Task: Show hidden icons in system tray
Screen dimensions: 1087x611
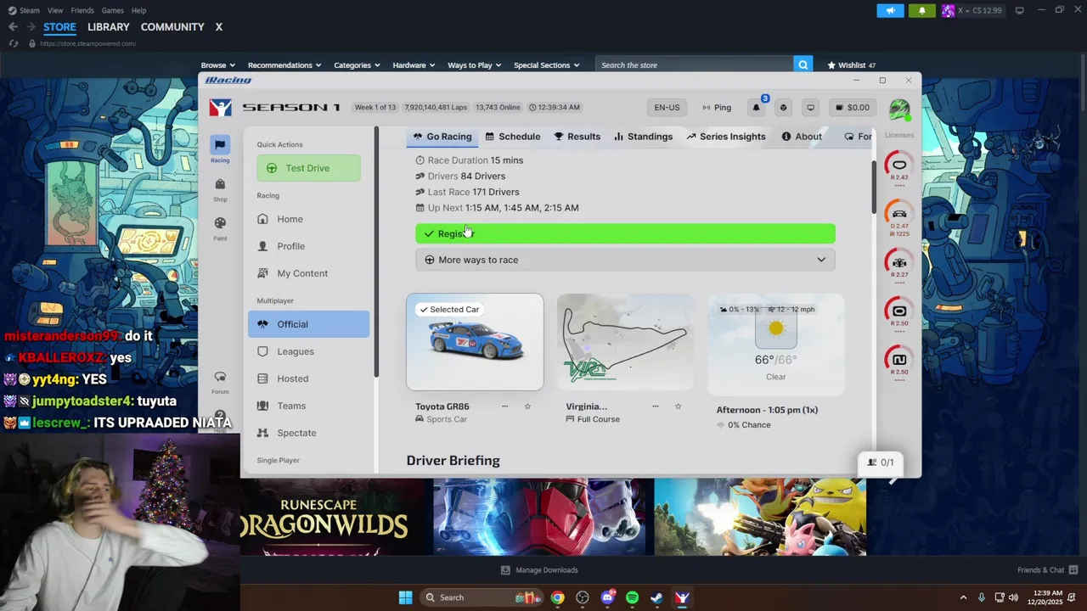Action: (963, 597)
